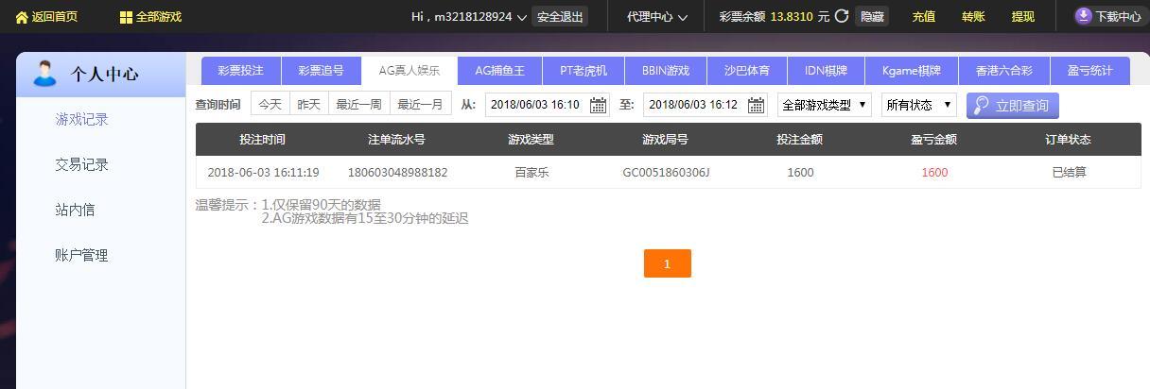
Task: Switch to the BBIN游戏 tab
Action: coord(666,71)
